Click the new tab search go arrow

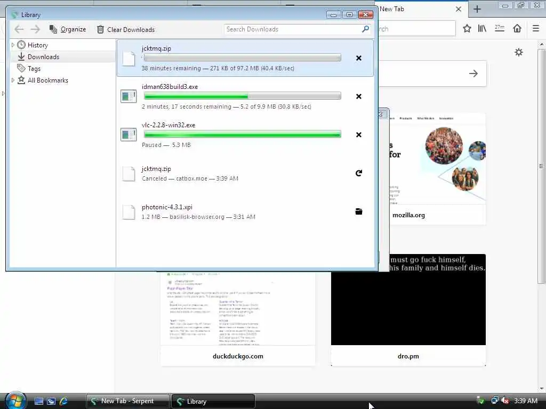pyautogui.click(x=473, y=73)
